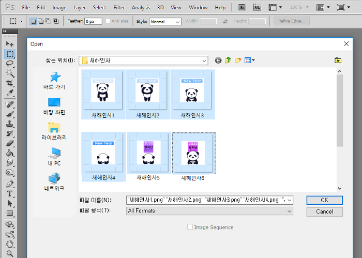Expand the 찾는 위치 folder dropdown
The height and width of the screenshot is (258, 362).
click(204, 60)
